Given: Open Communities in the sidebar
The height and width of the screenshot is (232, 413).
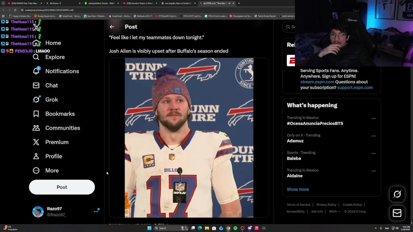Looking at the screenshot, I should [x=36, y=128].
